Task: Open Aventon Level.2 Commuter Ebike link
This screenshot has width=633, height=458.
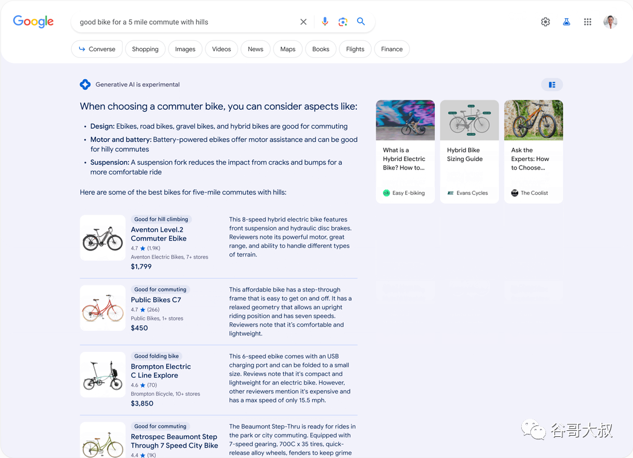Action: 159,234
